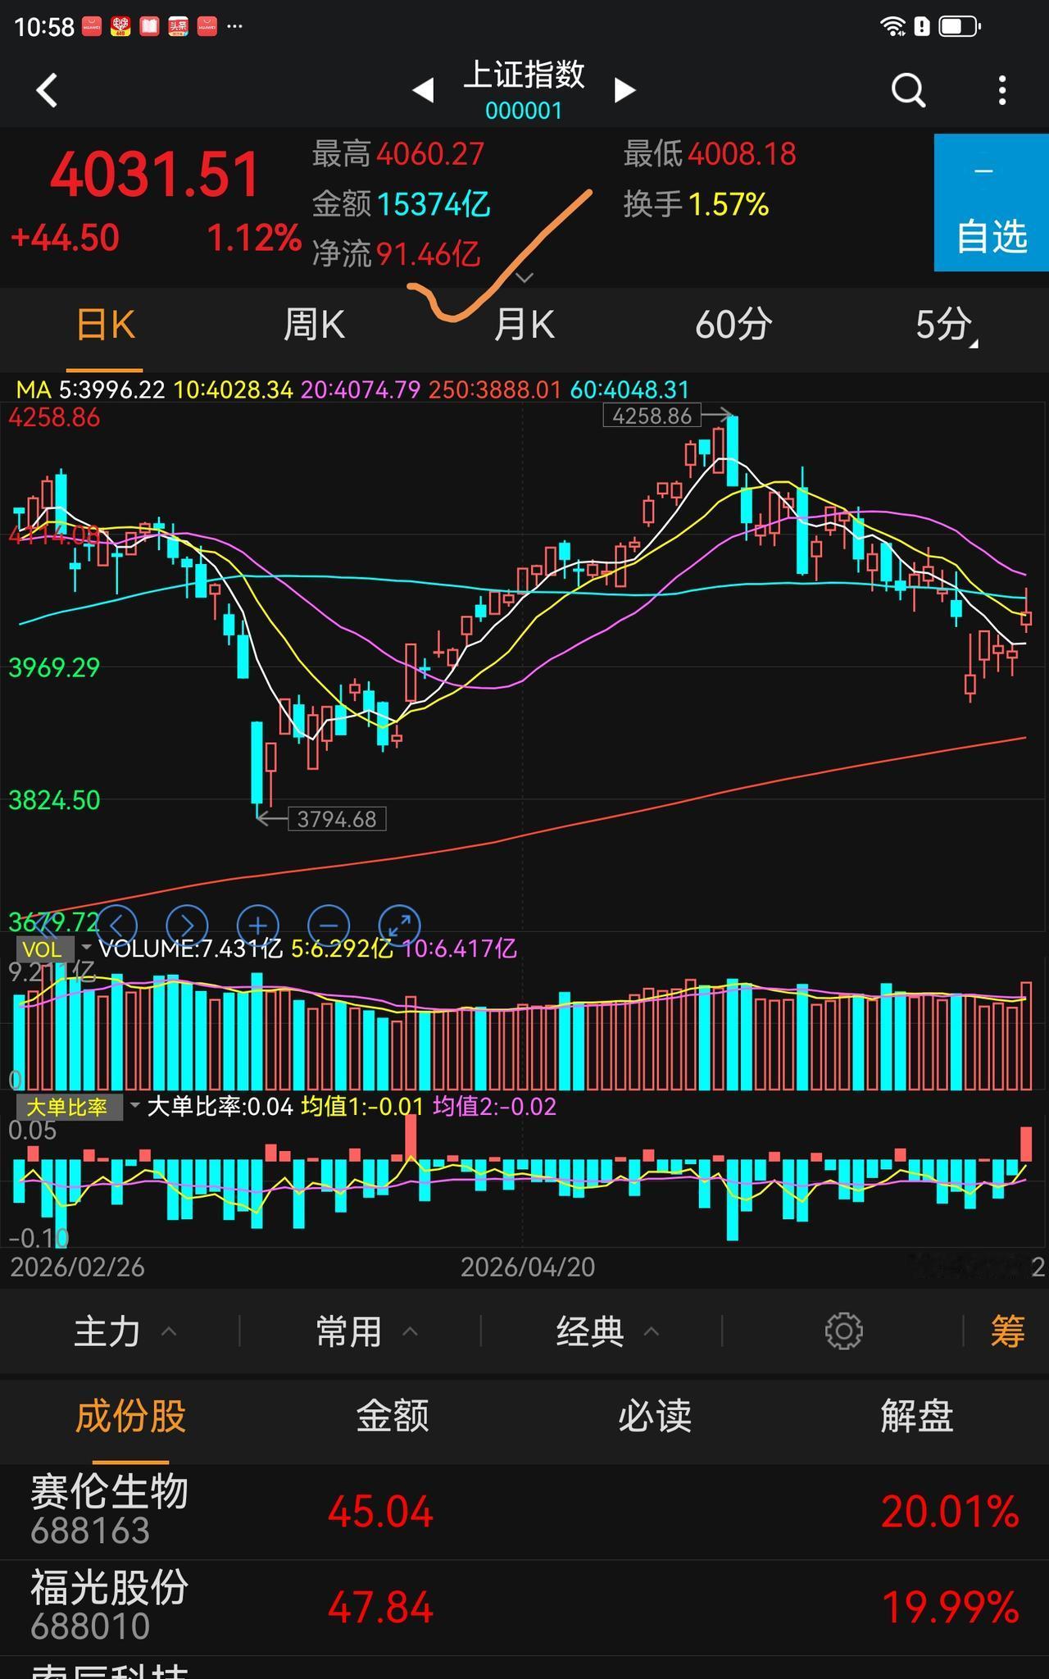Tap the WiFi status icon

[892, 27]
